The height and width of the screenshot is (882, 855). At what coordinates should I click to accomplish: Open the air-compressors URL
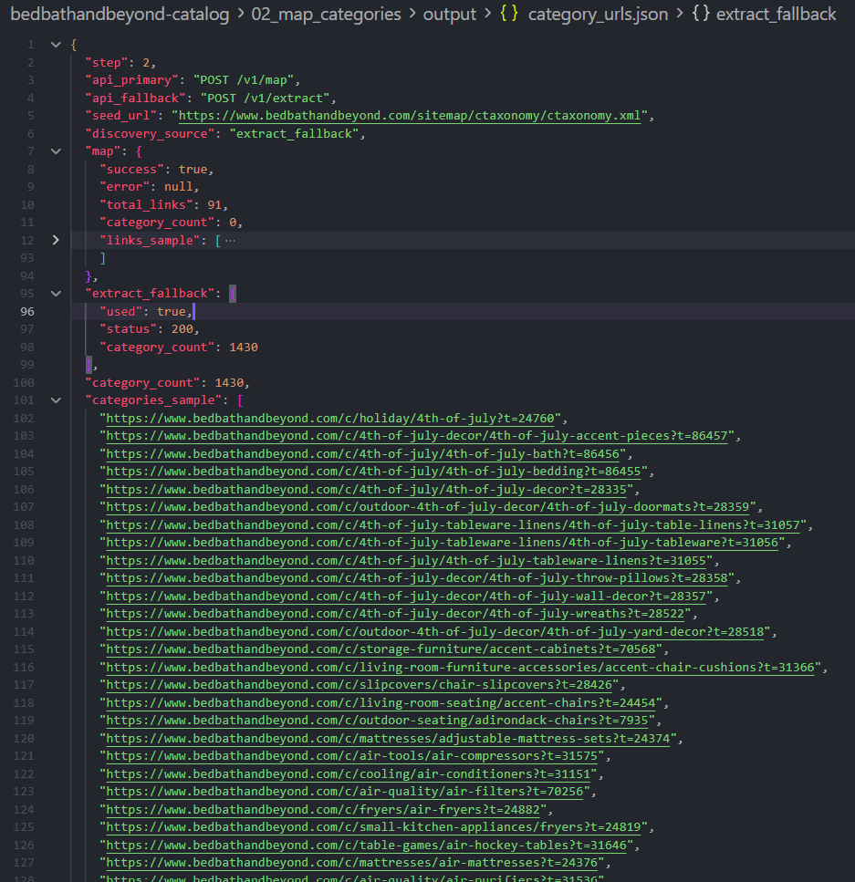[x=352, y=755]
